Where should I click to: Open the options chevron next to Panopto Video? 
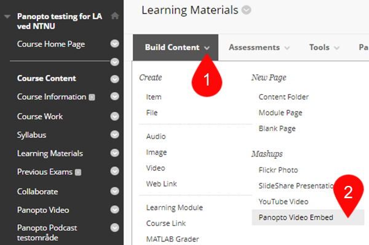click(114, 209)
